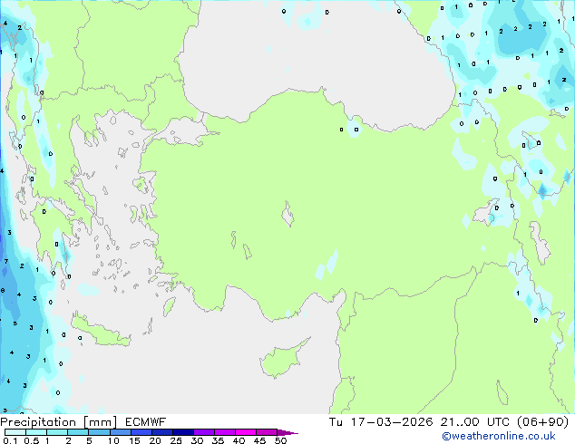The image size is (575, 444).
Task: Click the legend value '35'
Action: (219, 440)
